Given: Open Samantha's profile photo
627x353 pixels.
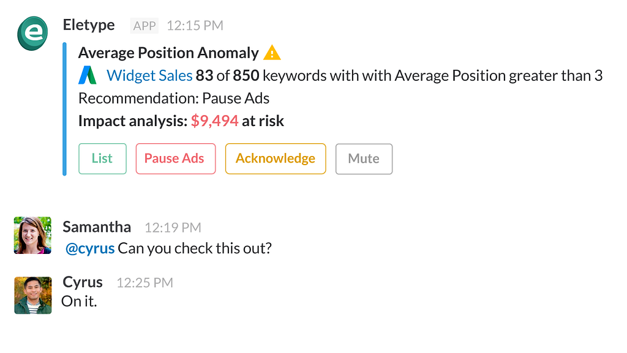Looking at the screenshot, I should click(x=32, y=235).
